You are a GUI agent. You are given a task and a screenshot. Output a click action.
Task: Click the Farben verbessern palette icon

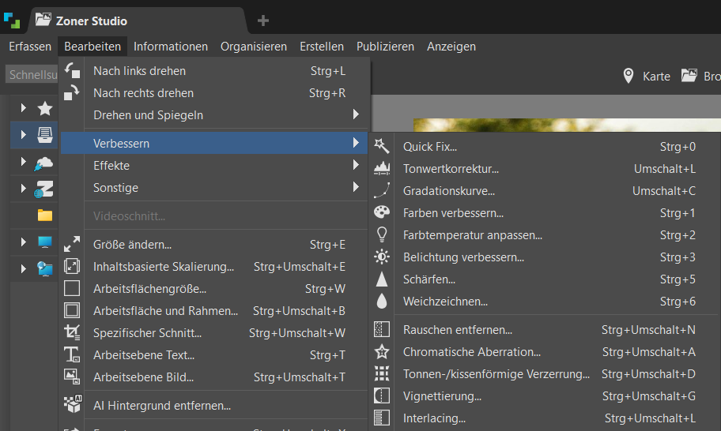(x=382, y=212)
